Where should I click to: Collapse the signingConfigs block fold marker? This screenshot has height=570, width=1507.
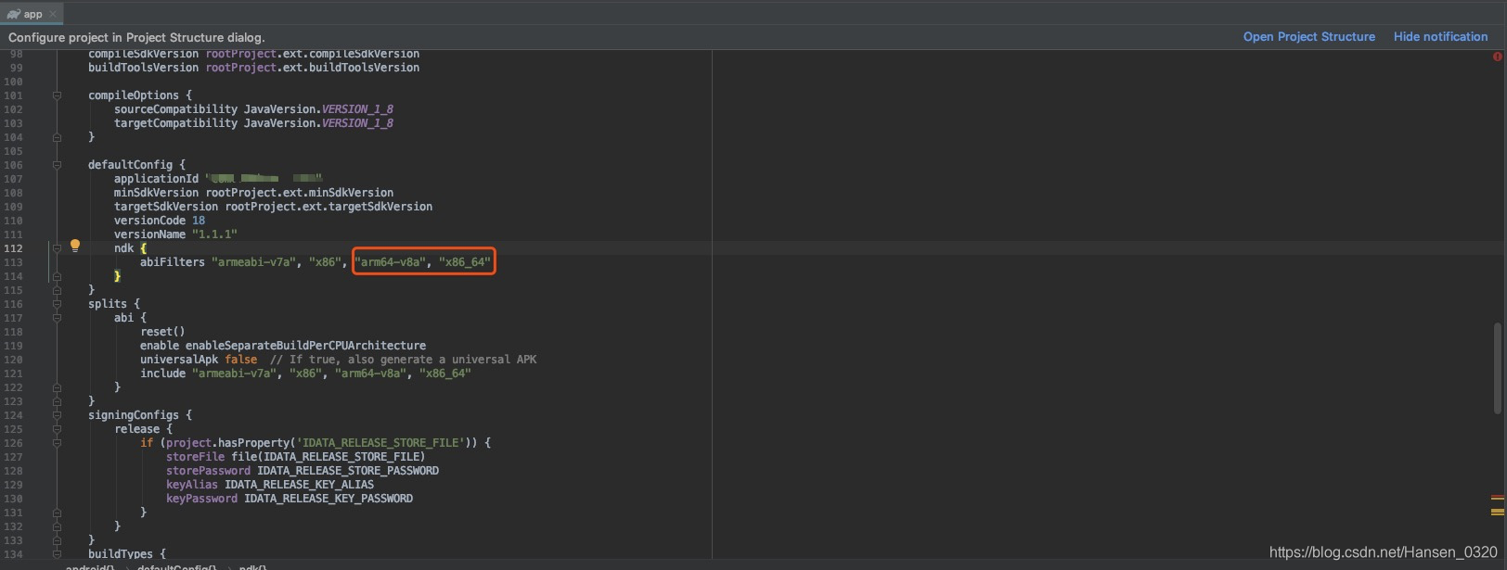tap(57, 415)
